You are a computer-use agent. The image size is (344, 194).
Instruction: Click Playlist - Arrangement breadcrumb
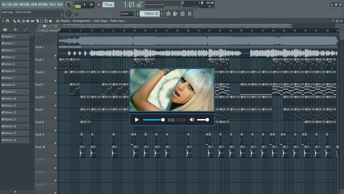point(75,21)
